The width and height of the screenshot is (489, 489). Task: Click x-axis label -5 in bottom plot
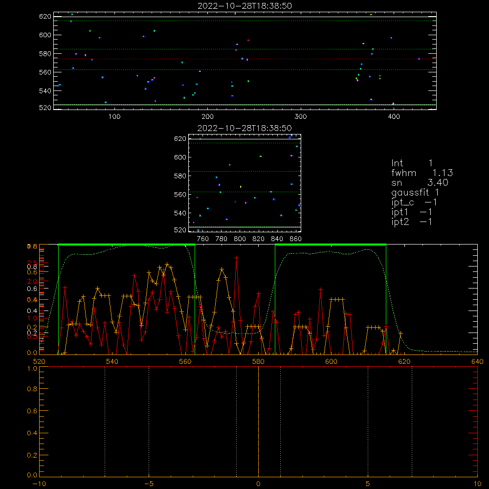pyautogui.click(x=149, y=484)
